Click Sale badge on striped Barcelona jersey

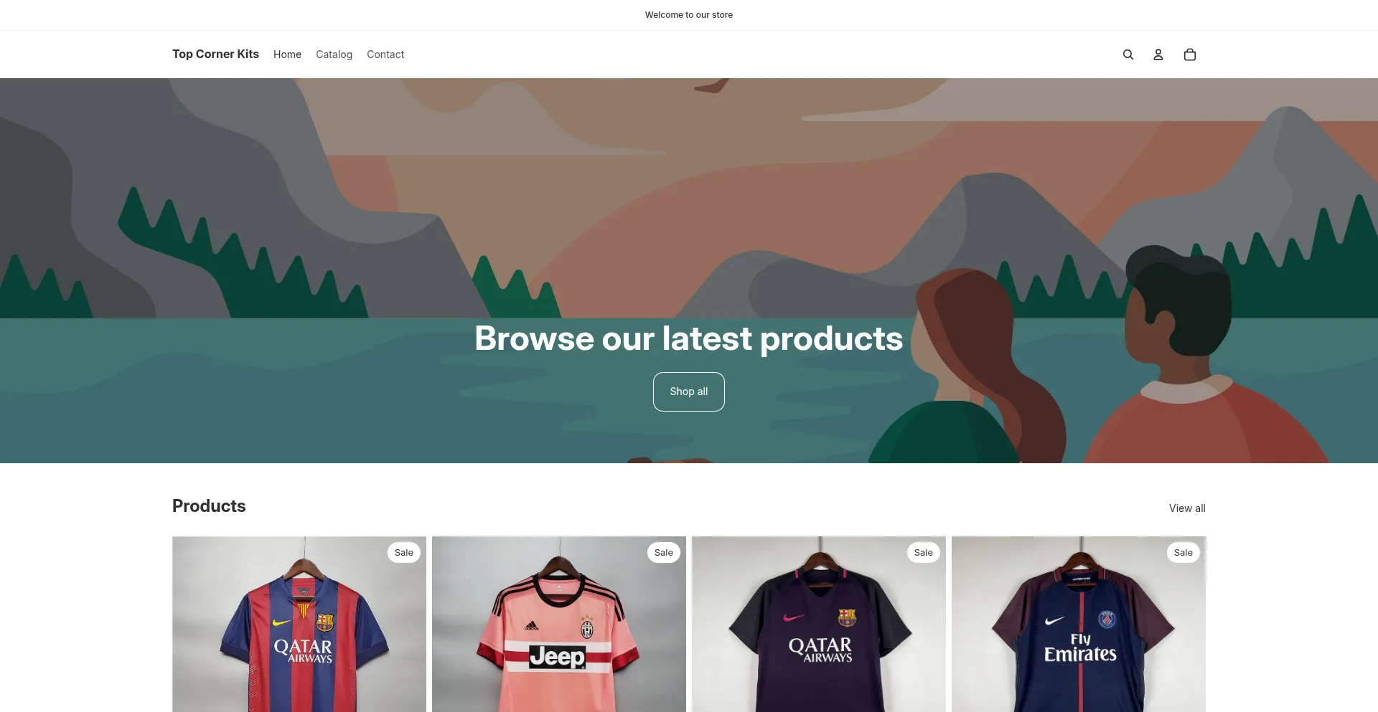(x=404, y=553)
